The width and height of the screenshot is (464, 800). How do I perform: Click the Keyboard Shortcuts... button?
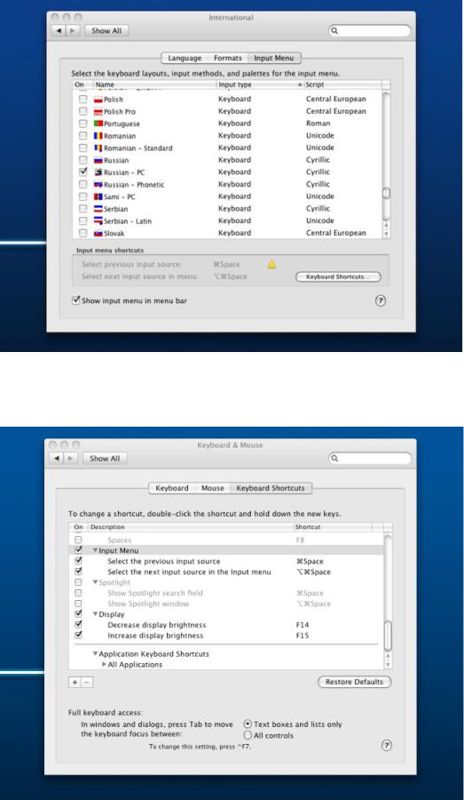[338, 277]
